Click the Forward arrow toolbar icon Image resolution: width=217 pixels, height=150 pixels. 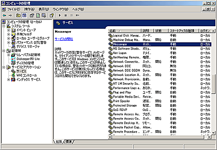(10, 15)
